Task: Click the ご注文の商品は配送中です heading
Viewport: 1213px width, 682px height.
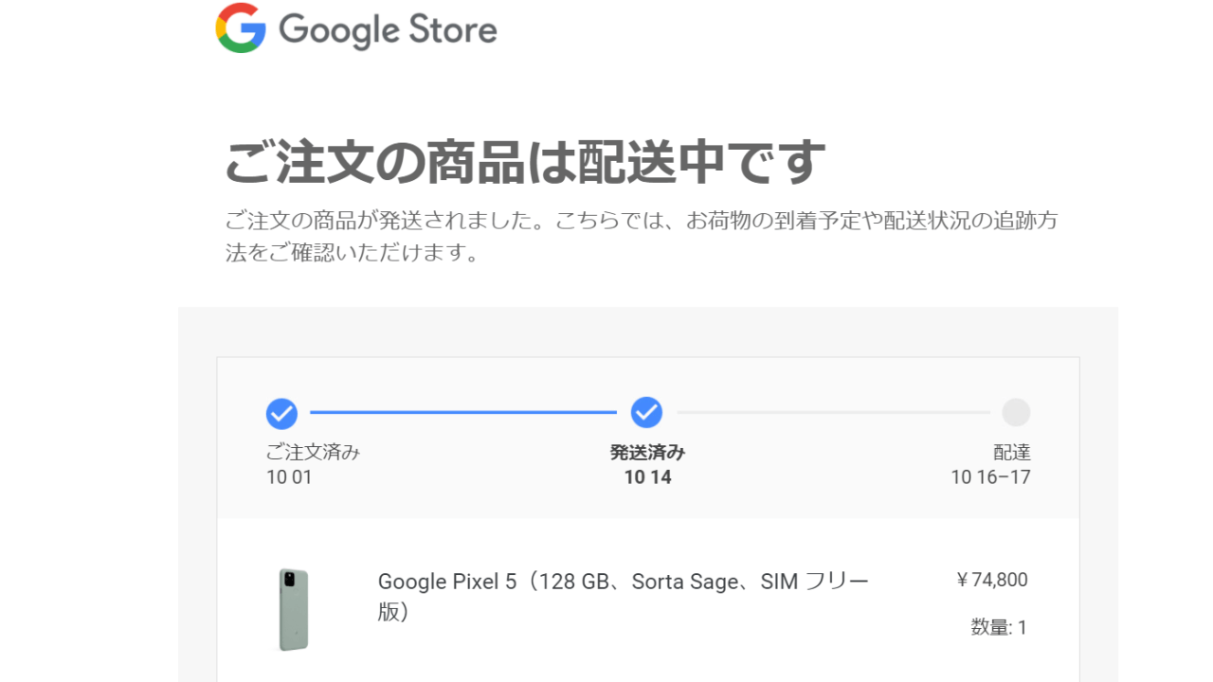Action: pos(524,163)
